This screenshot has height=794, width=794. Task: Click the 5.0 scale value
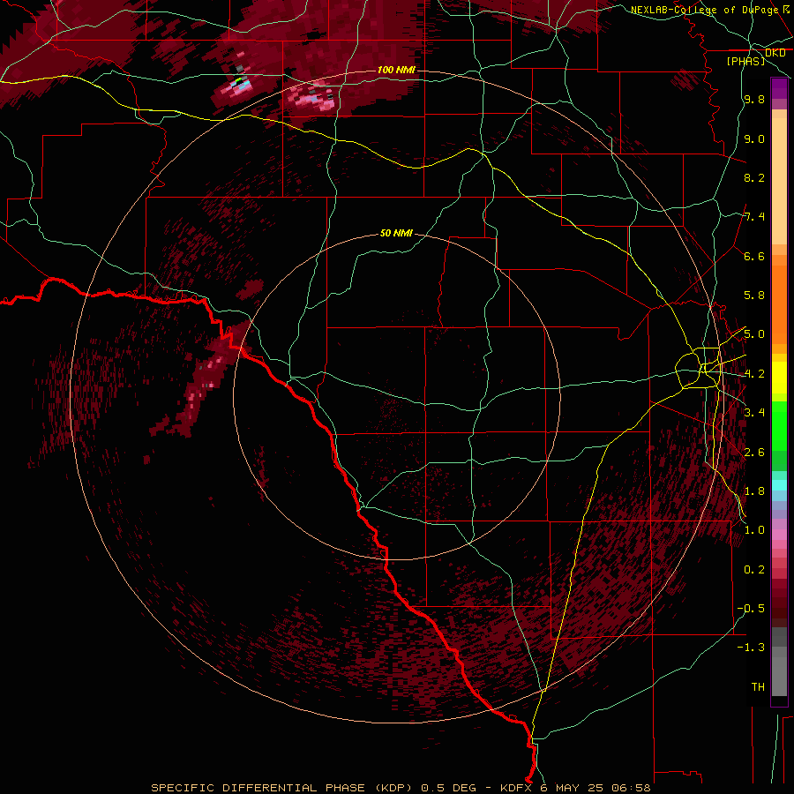pos(754,334)
